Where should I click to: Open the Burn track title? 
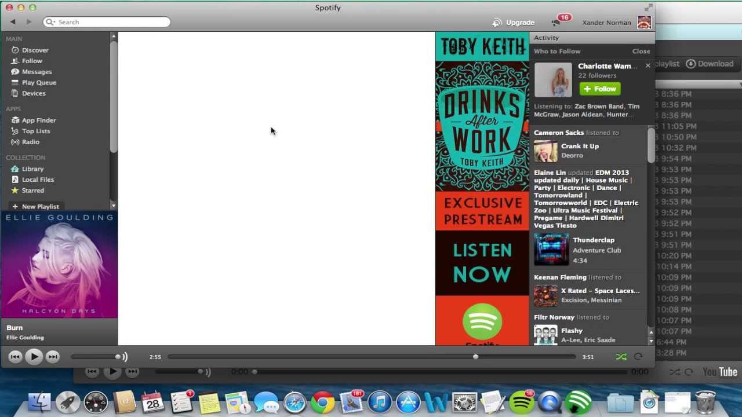[x=14, y=328]
